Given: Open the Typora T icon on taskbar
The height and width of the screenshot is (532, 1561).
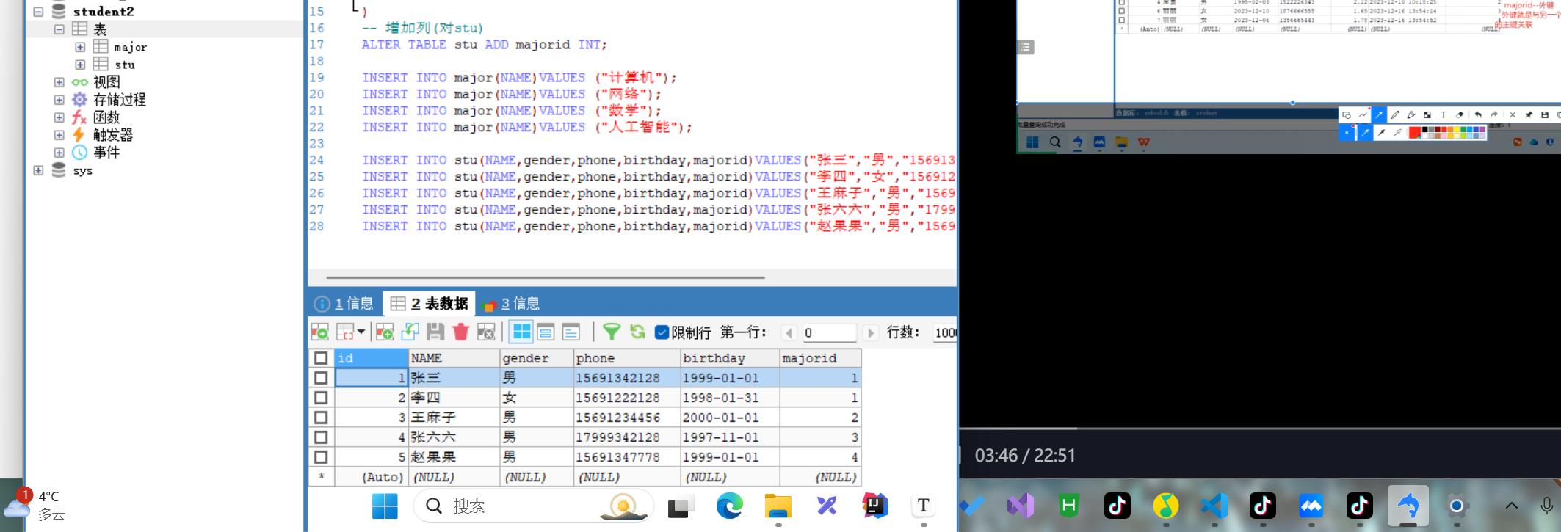Looking at the screenshot, I should tap(924, 506).
